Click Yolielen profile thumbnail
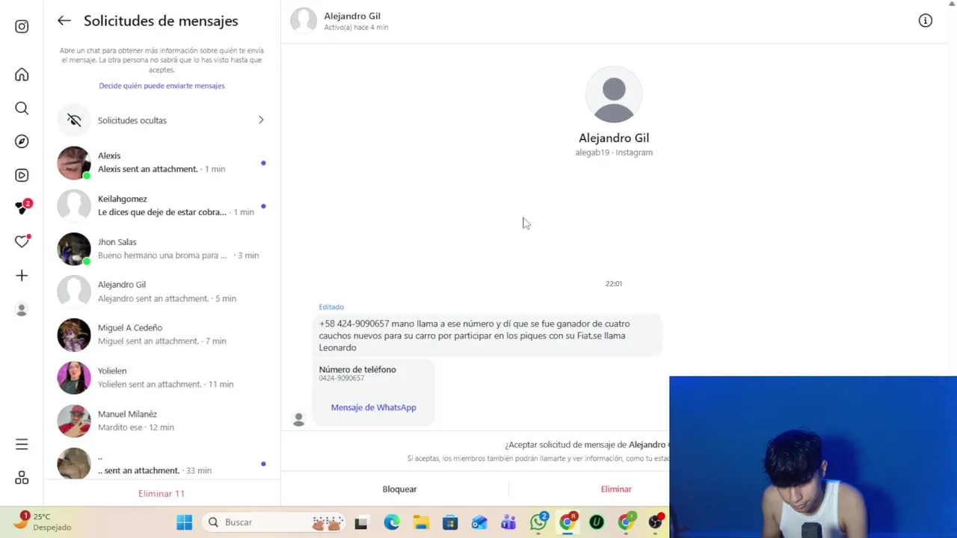This screenshot has width=957, height=538. click(74, 377)
